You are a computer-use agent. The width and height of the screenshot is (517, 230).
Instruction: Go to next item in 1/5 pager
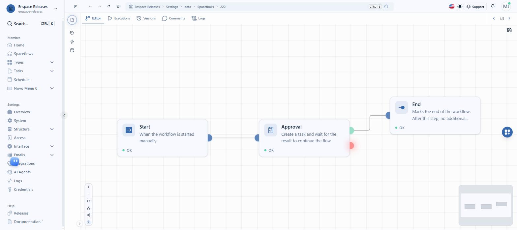509,18
